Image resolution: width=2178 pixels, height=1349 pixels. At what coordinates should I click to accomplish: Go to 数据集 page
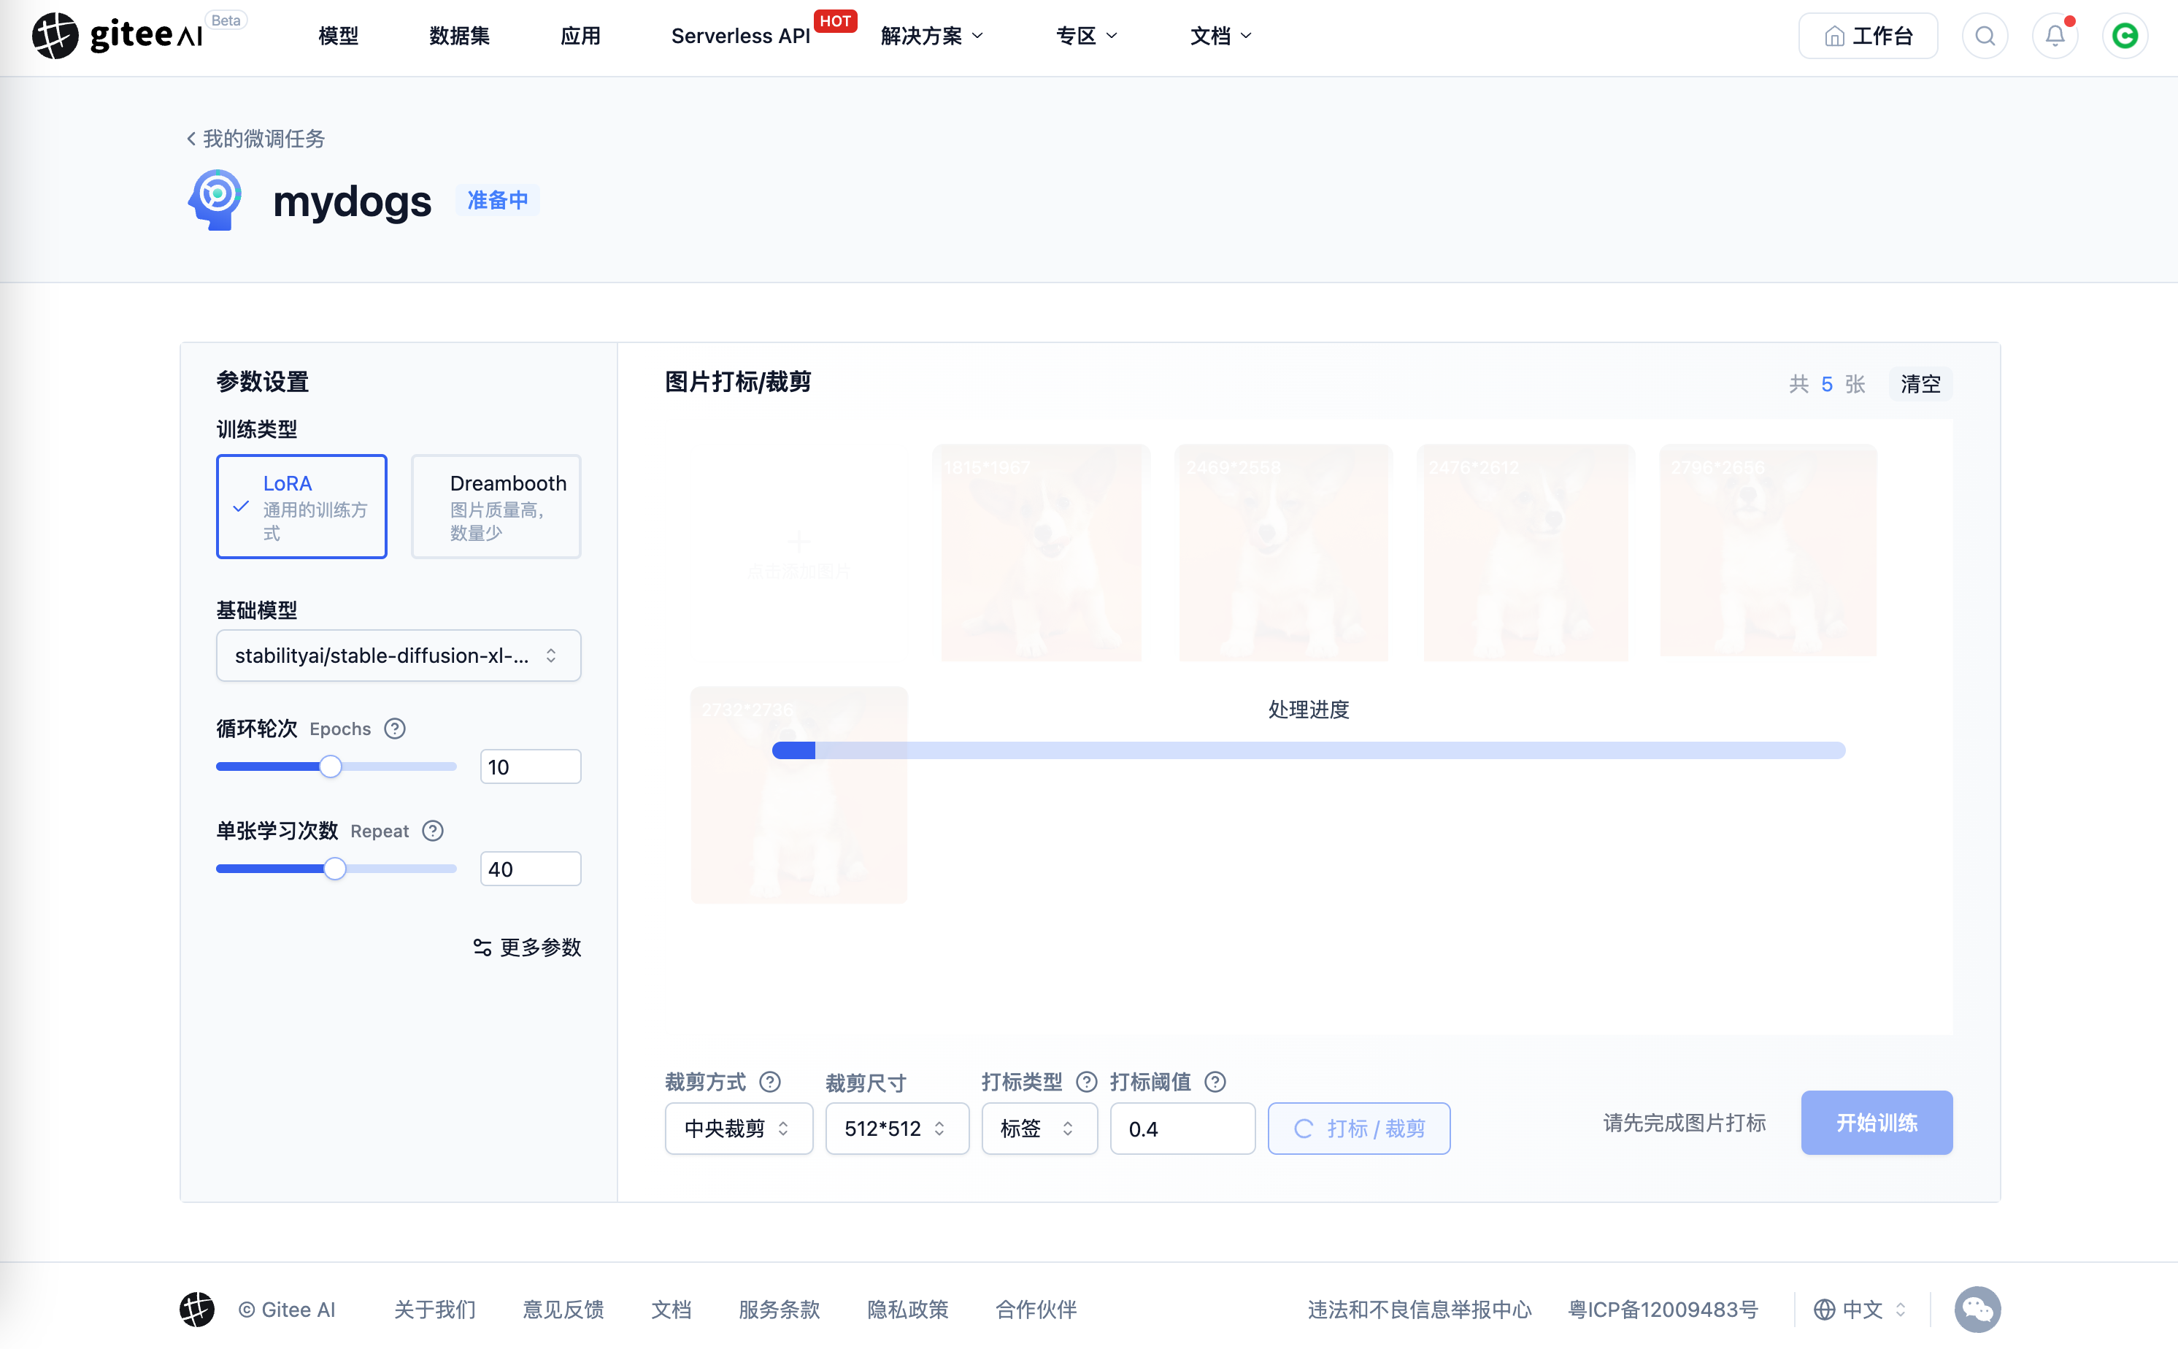pyautogui.click(x=459, y=36)
